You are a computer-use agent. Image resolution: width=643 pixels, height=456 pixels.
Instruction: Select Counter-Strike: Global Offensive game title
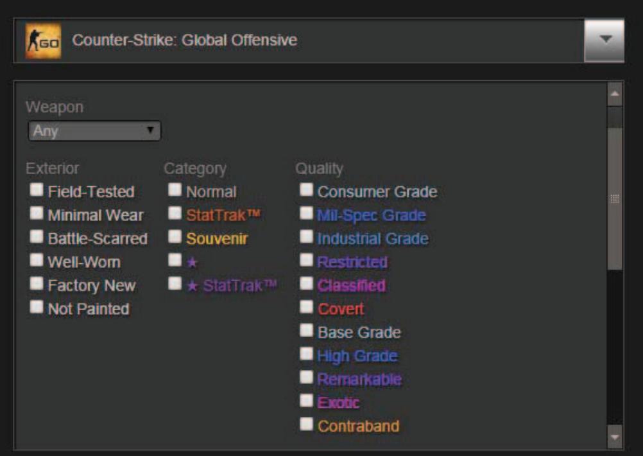click(185, 40)
